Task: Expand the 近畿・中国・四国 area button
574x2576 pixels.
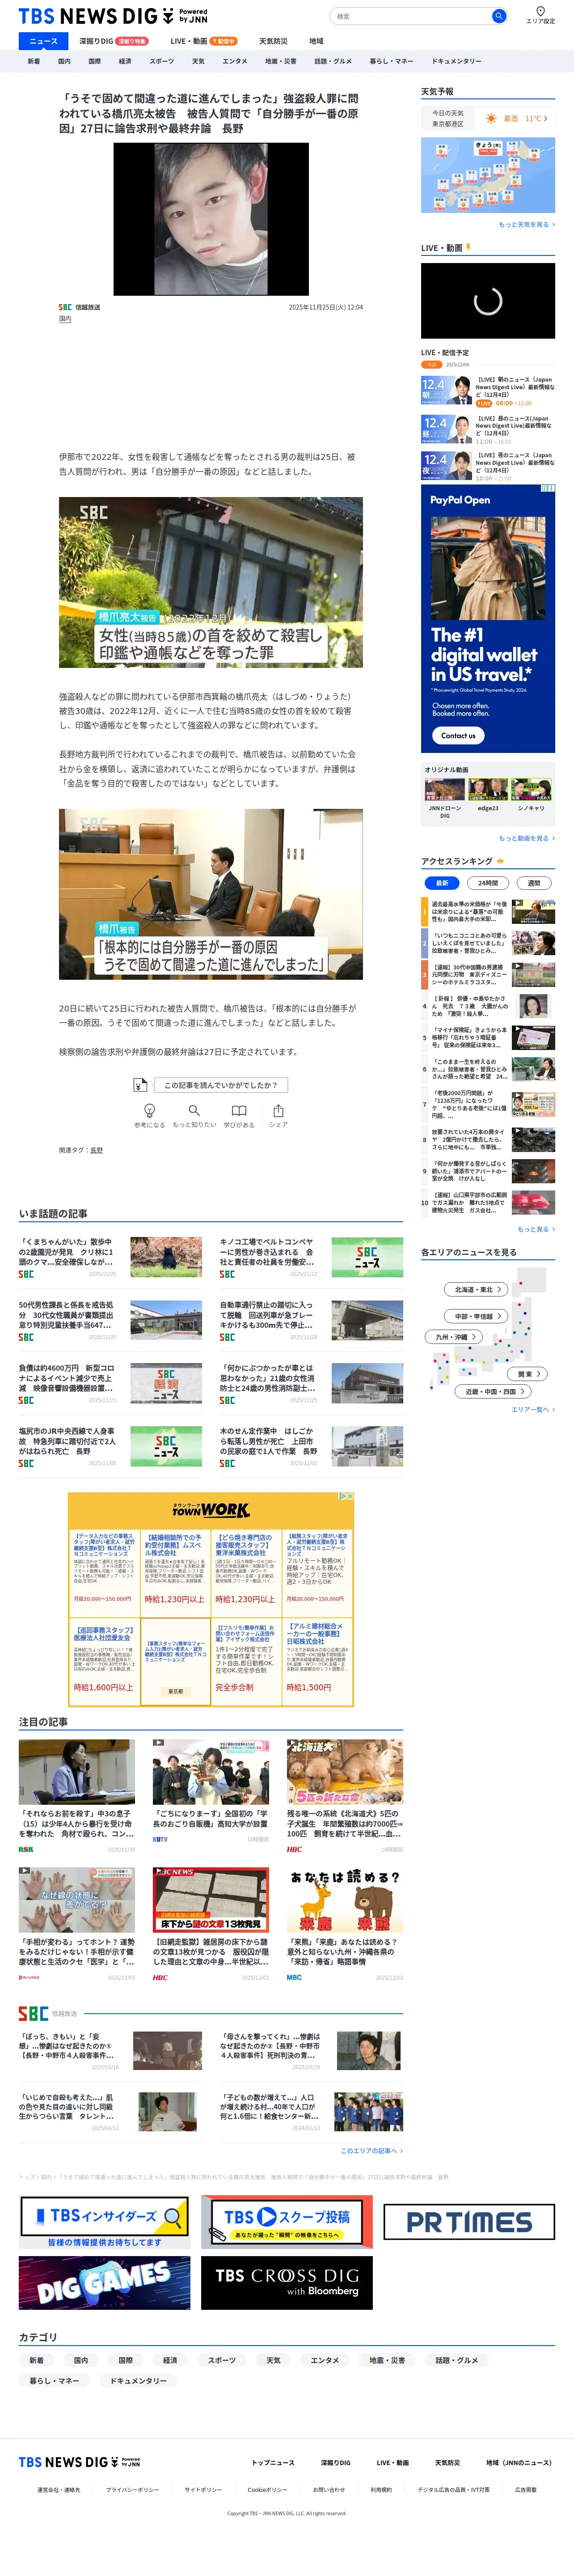Action: point(492,1391)
